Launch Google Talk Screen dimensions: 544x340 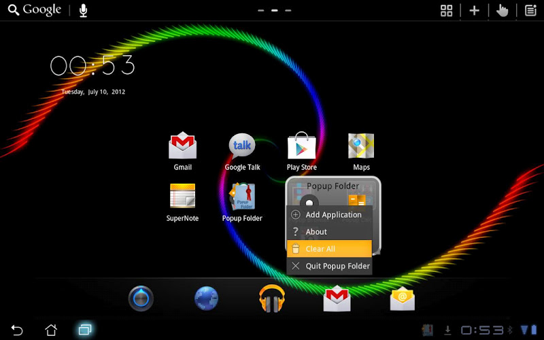pos(242,152)
